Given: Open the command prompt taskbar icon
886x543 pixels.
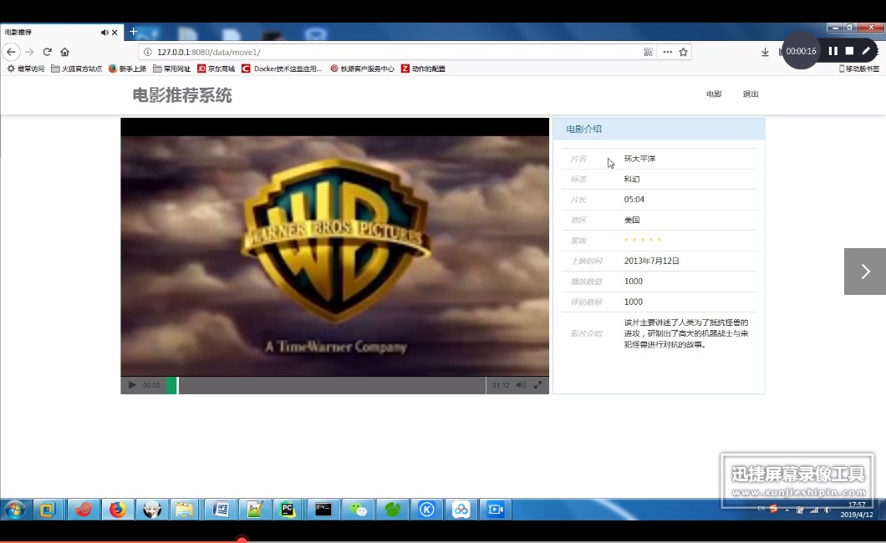Looking at the screenshot, I should click(x=323, y=510).
